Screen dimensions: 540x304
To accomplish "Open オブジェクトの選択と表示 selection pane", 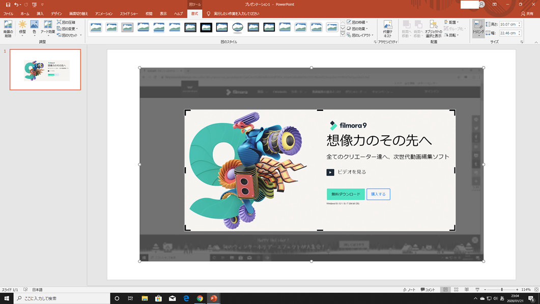I will tap(433, 29).
